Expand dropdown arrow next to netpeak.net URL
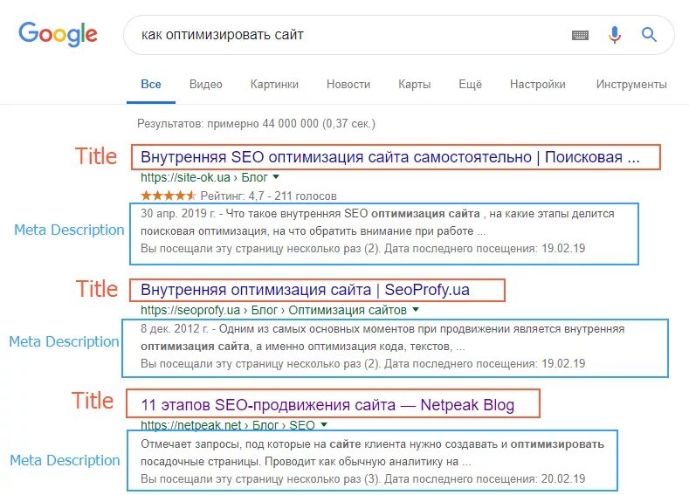The height and width of the screenshot is (495, 689). 324,425
